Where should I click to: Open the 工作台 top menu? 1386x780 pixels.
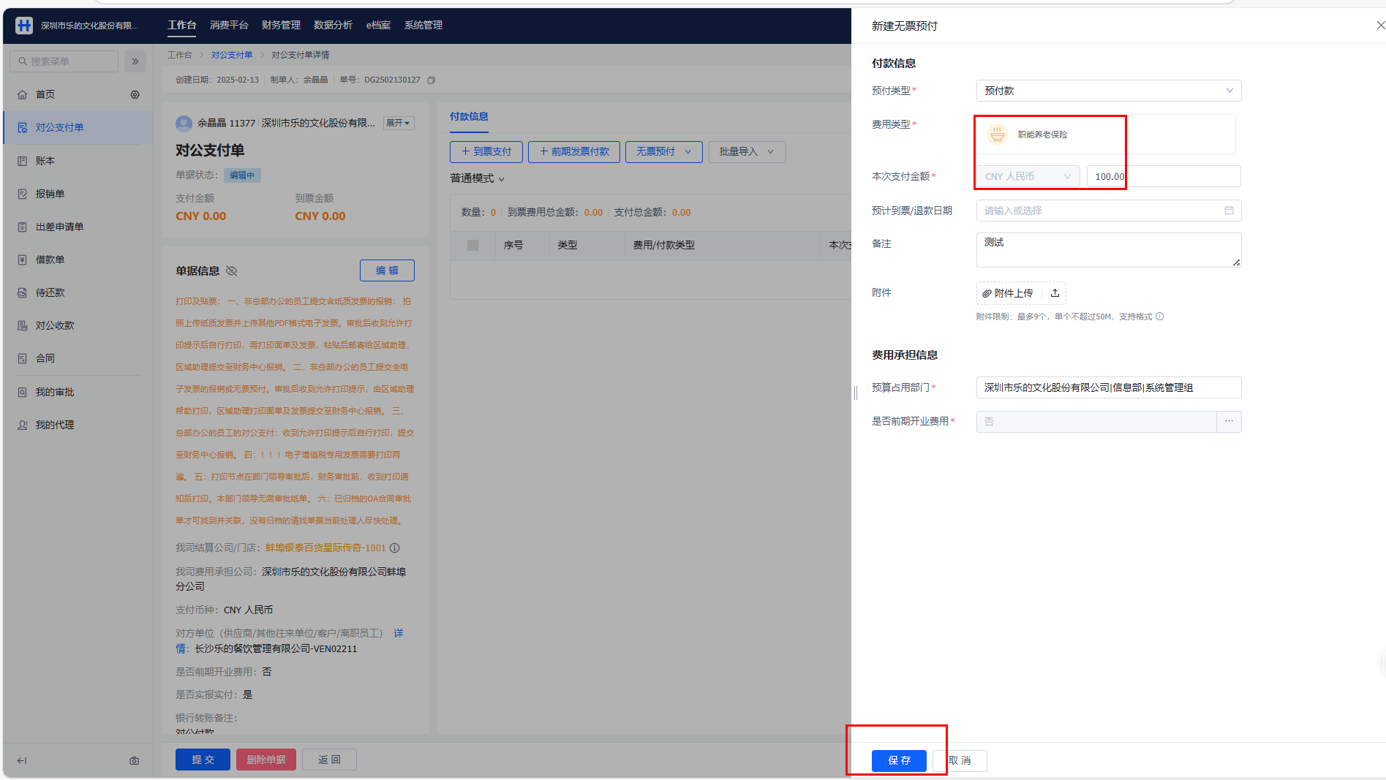[x=181, y=25]
